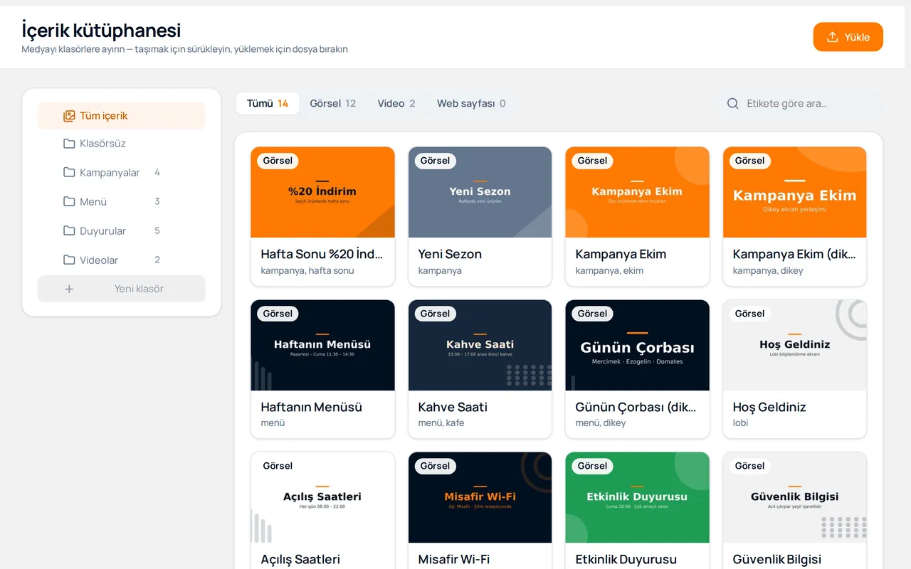Click the Klasörsüz folder icon
911x569 pixels.
tap(69, 144)
